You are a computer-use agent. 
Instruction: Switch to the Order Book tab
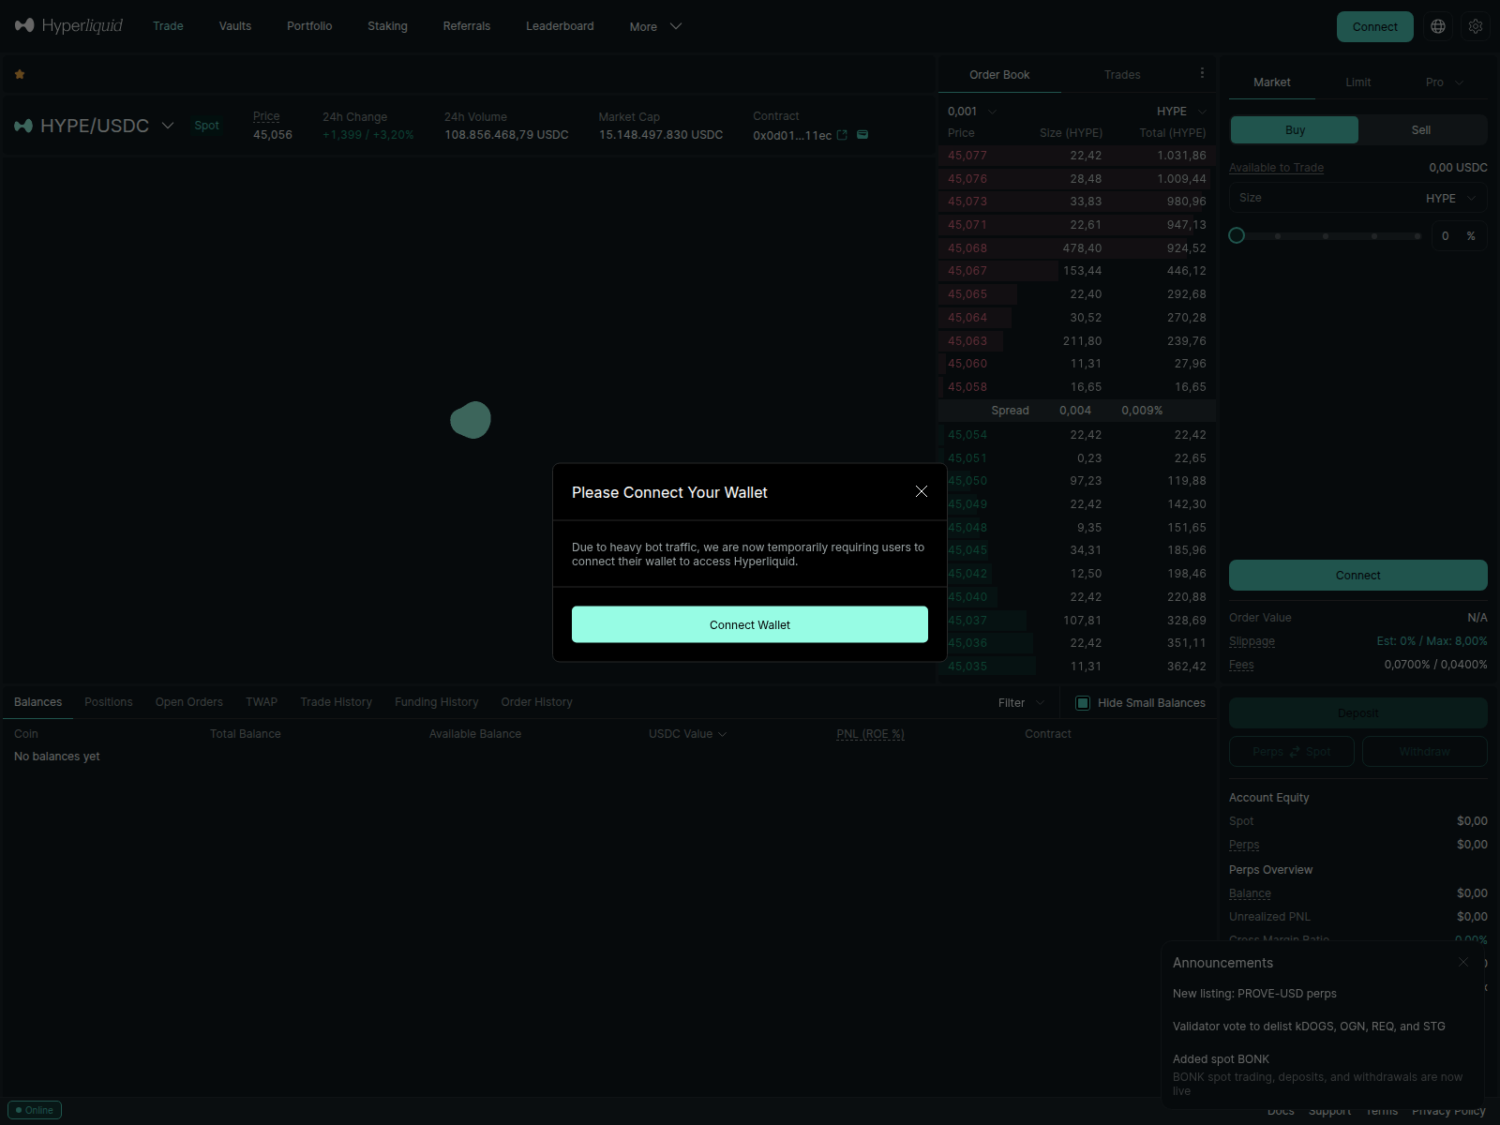(999, 75)
